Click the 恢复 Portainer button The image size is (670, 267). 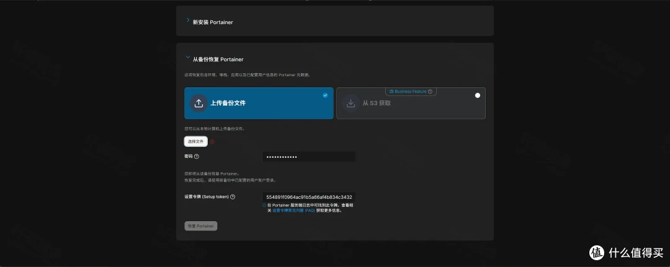point(201,225)
